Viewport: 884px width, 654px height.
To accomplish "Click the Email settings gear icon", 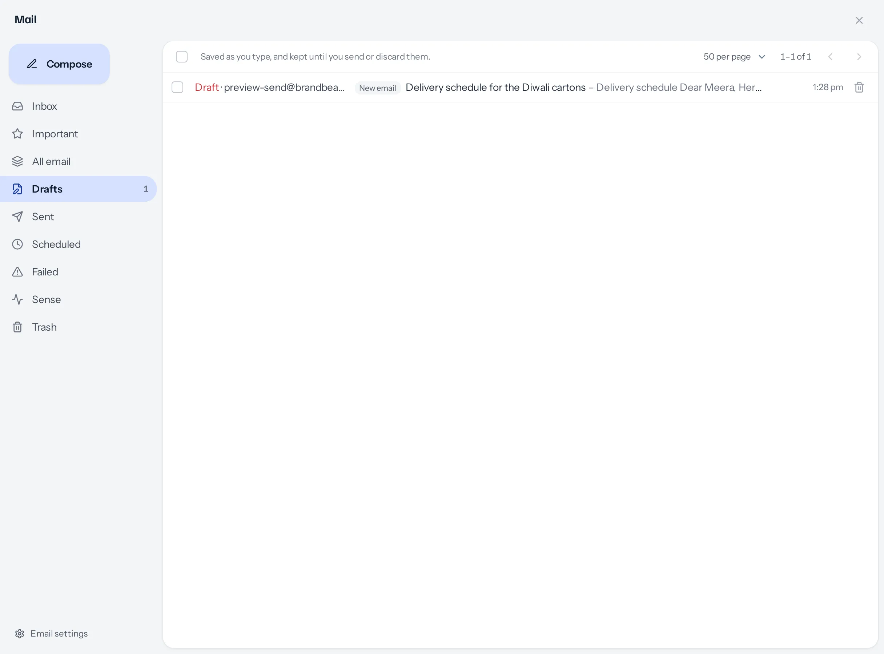I will (x=20, y=633).
